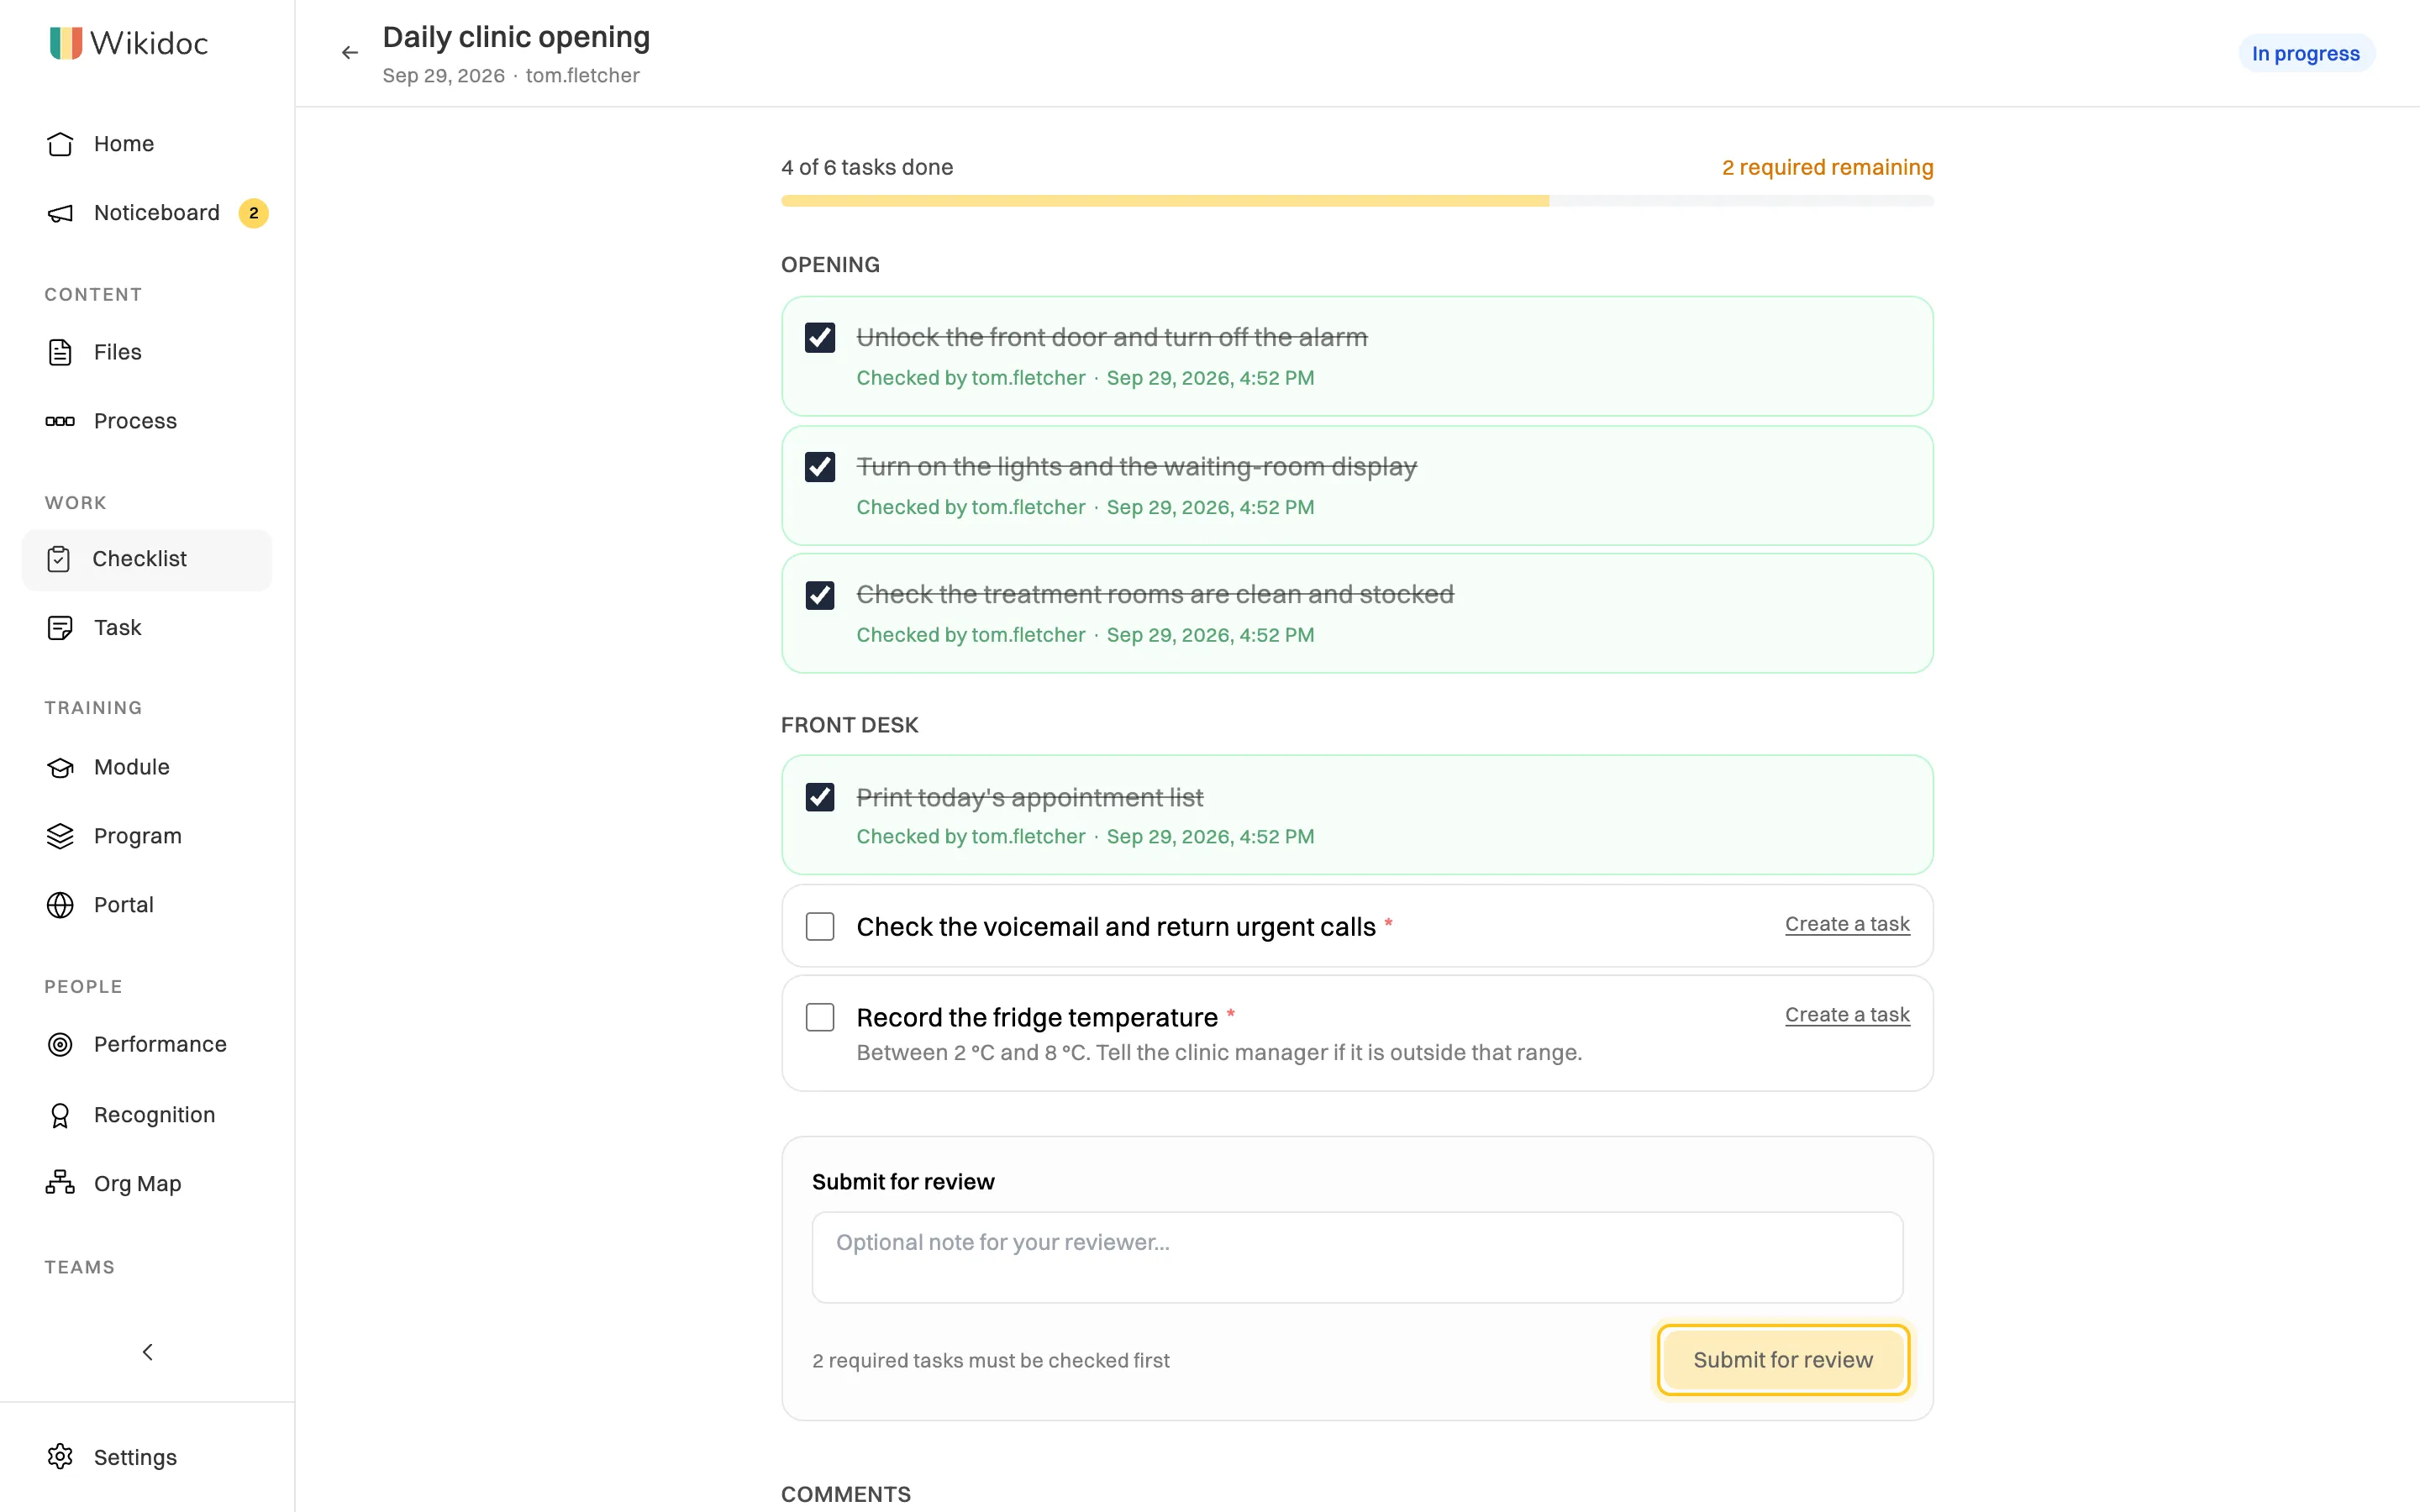Click the '2 required remaining' text
The image size is (2420, 1512).
(x=1827, y=167)
